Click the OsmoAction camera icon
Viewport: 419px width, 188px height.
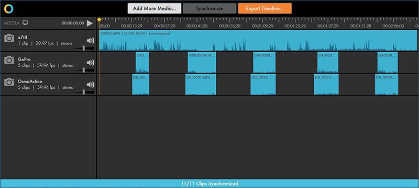pos(9,82)
